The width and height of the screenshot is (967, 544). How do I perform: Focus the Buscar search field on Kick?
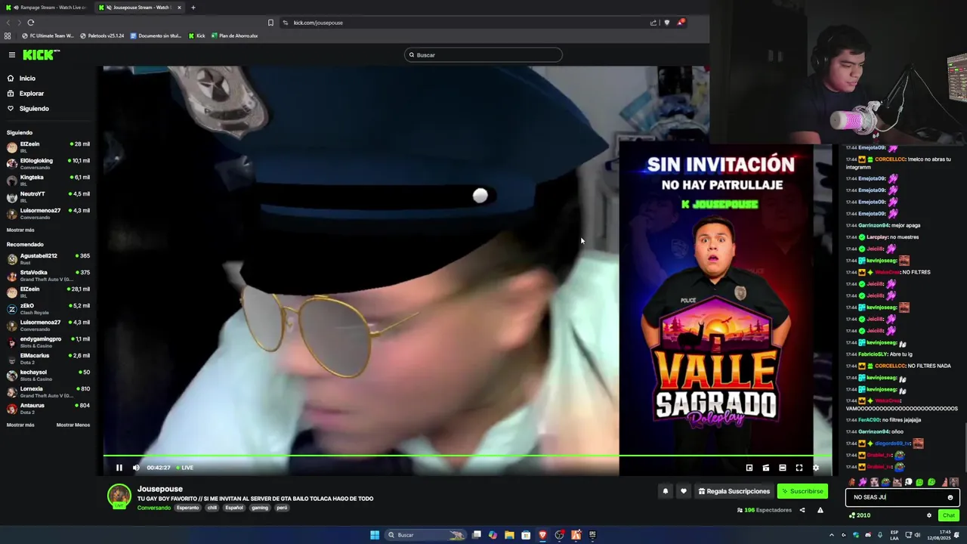click(x=483, y=54)
